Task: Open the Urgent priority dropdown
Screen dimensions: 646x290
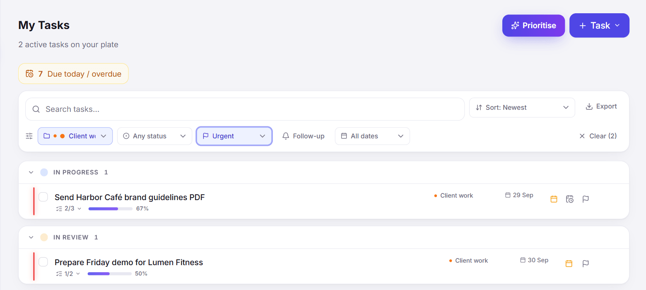Action: (234, 136)
